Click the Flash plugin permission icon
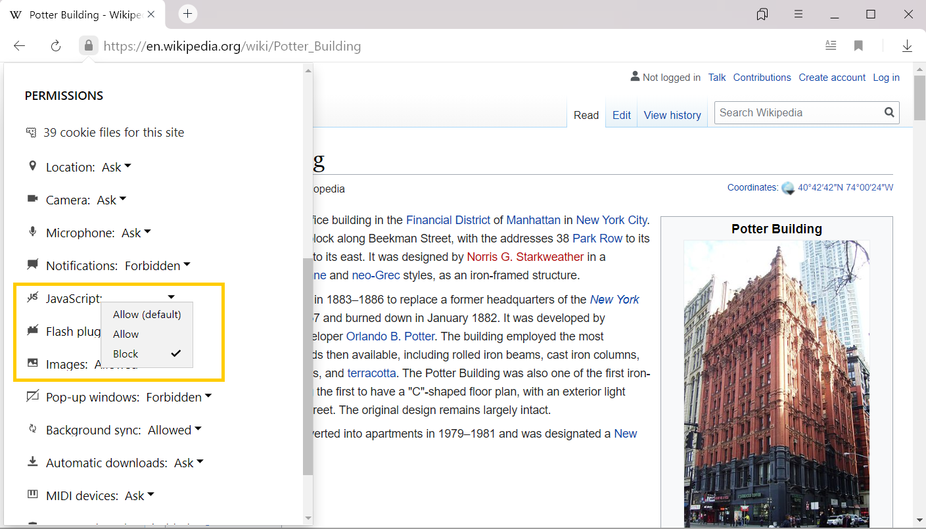 click(32, 330)
